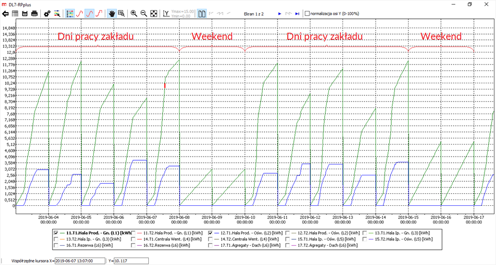
Task: Go back using the left arrow icon
Action: (5, 14)
